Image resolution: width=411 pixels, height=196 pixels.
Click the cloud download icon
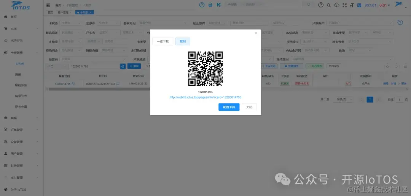coord(337,5)
